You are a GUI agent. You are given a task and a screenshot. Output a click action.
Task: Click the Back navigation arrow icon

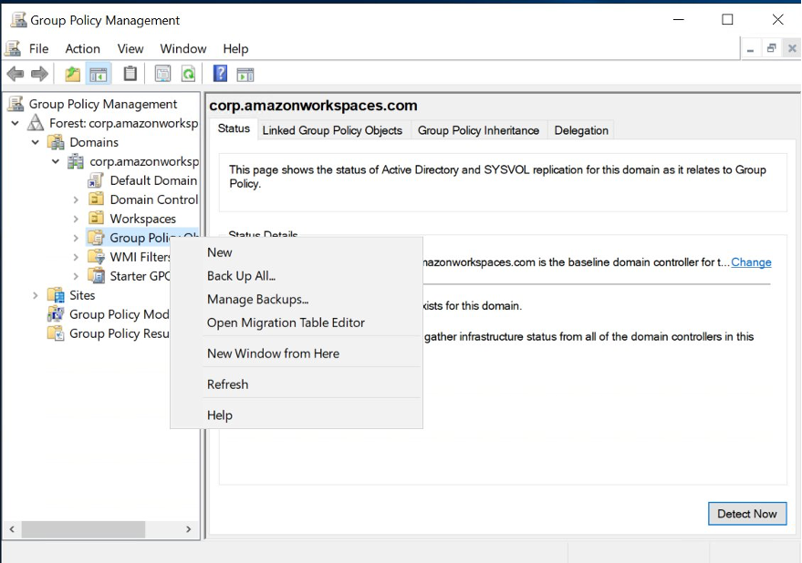(16, 74)
